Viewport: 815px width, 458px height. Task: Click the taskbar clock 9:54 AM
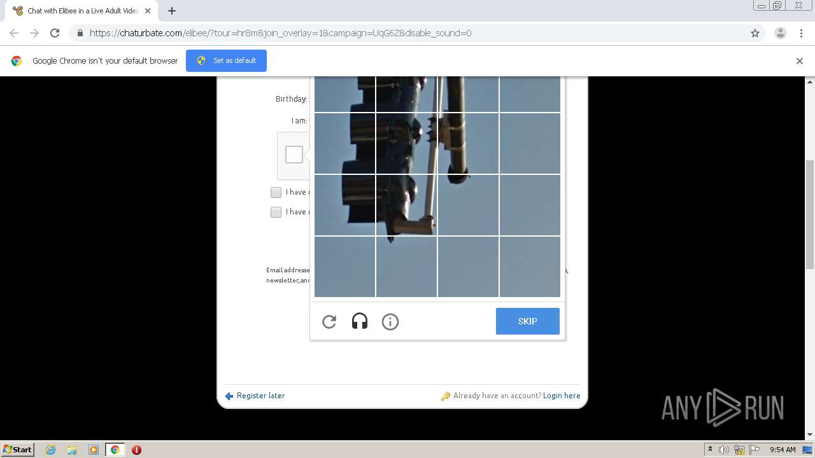[783, 450]
